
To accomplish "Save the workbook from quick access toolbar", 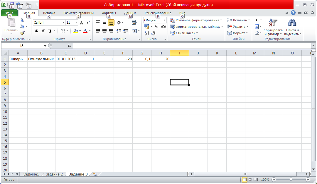I will point(11,4).
